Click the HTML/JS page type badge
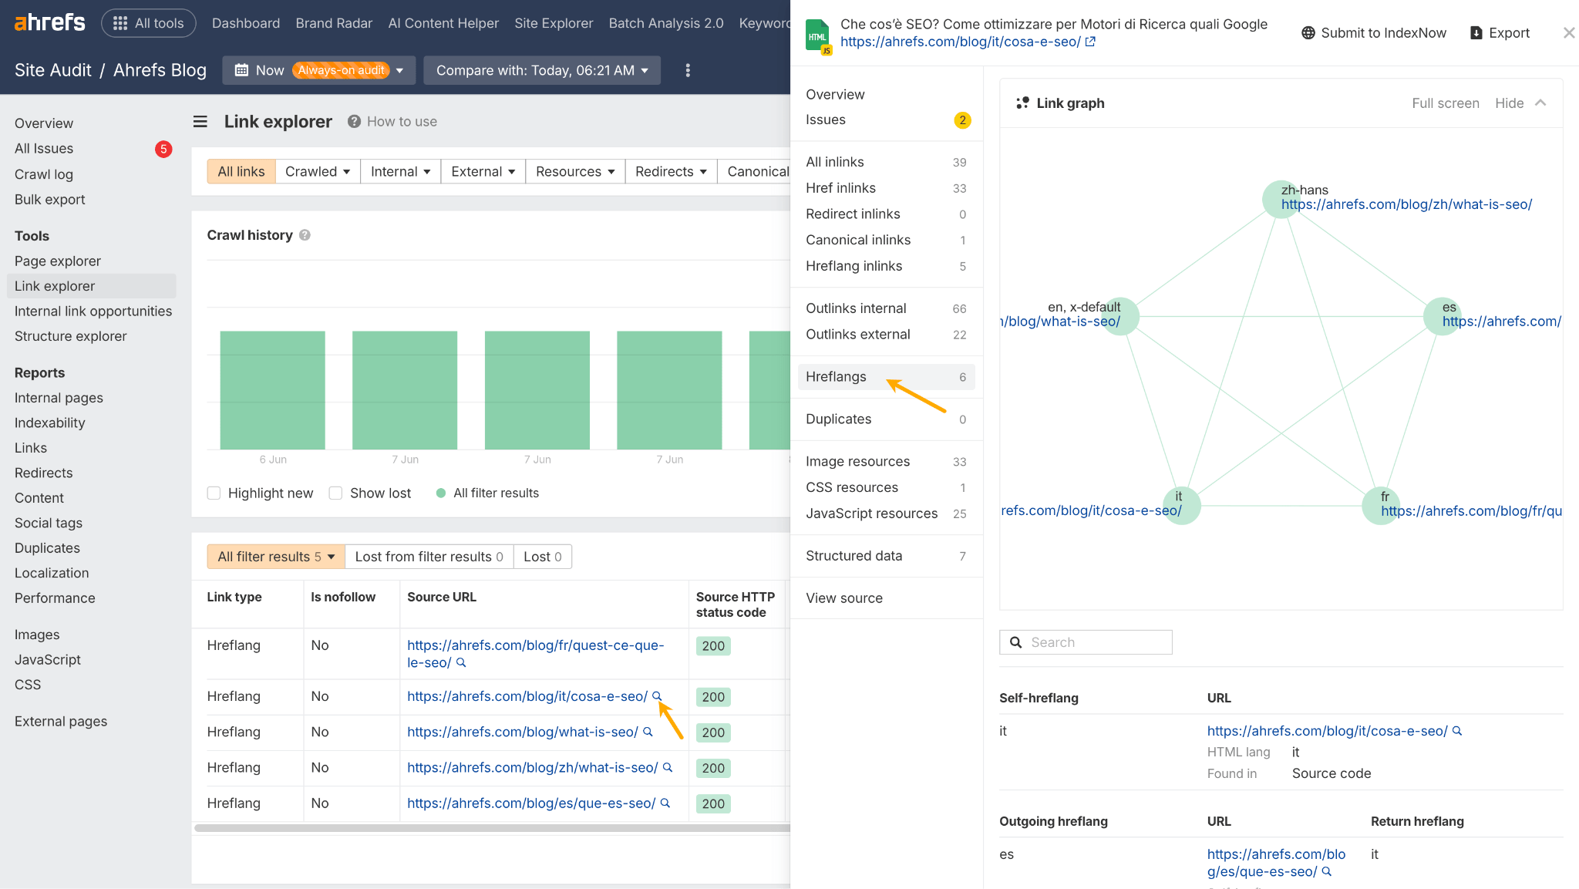This screenshot has height=889, width=1579. click(x=817, y=35)
